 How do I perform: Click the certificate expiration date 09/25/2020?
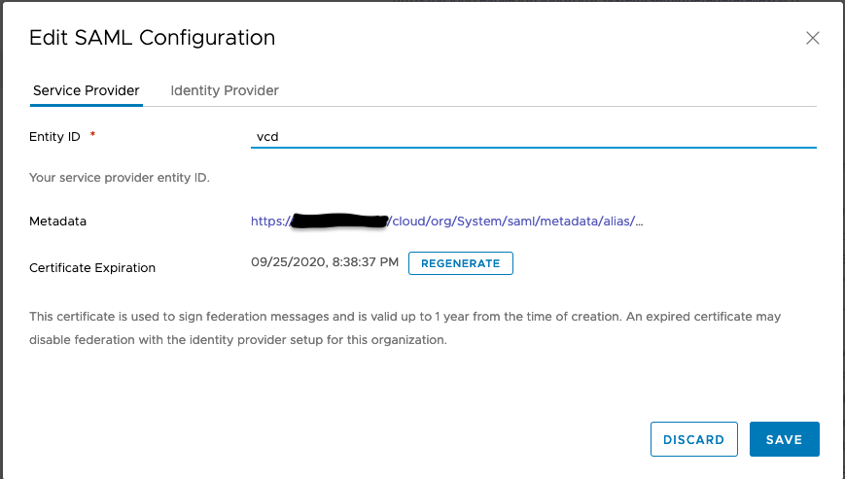(280, 262)
